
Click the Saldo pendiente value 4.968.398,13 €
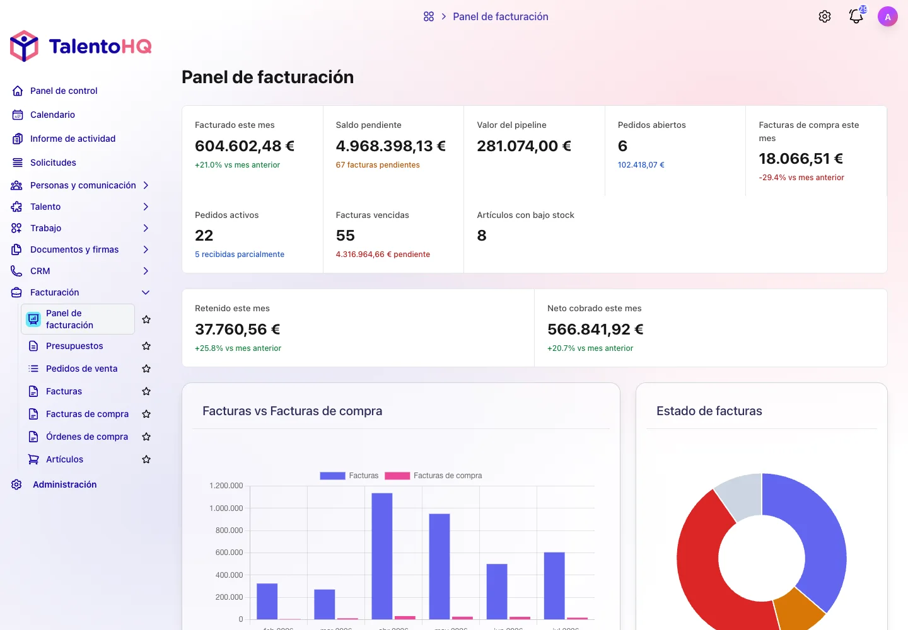391,146
